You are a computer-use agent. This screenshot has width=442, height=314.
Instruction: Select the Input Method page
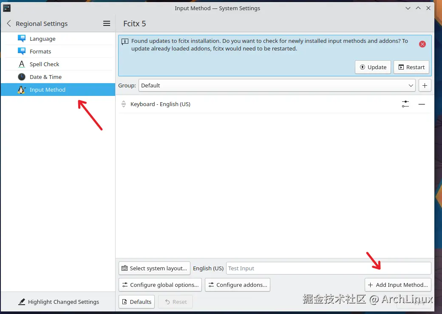click(58, 90)
